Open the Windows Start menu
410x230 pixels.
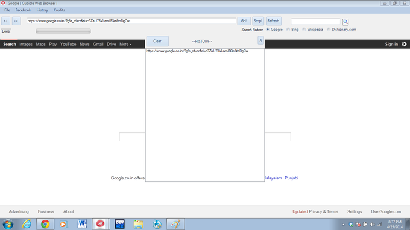(x=8, y=225)
